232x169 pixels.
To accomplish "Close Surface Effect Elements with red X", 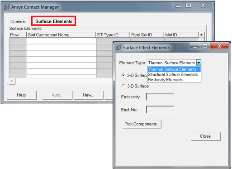I will point(219,46).
